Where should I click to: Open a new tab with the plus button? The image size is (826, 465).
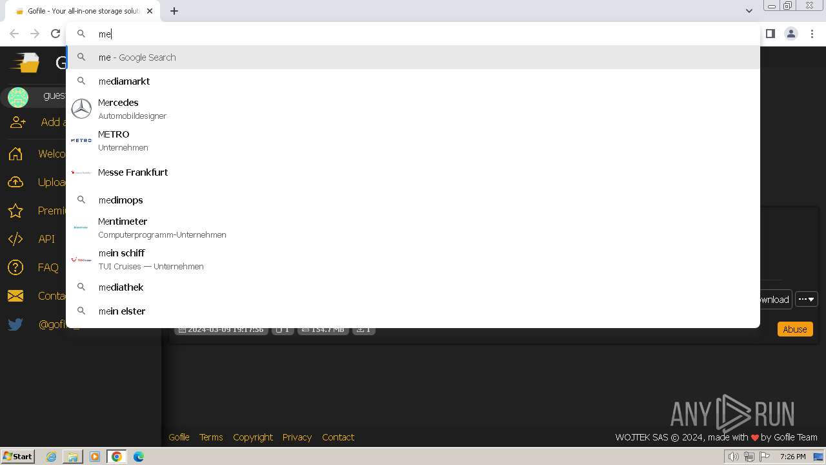point(174,11)
